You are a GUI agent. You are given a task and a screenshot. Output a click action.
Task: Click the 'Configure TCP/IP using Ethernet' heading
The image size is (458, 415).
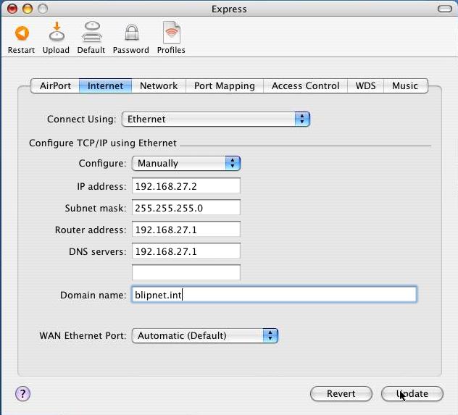pyautogui.click(x=103, y=143)
